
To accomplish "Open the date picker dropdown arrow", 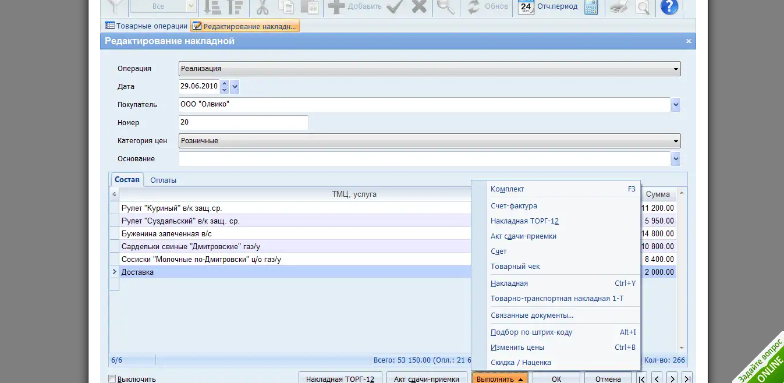I will point(235,87).
